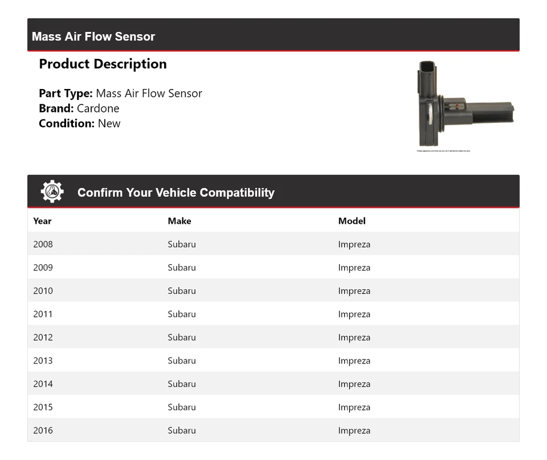This screenshot has height=460, width=547.
Task: Select Subaru in the 2012 row
Action: (x=182, y=337)
